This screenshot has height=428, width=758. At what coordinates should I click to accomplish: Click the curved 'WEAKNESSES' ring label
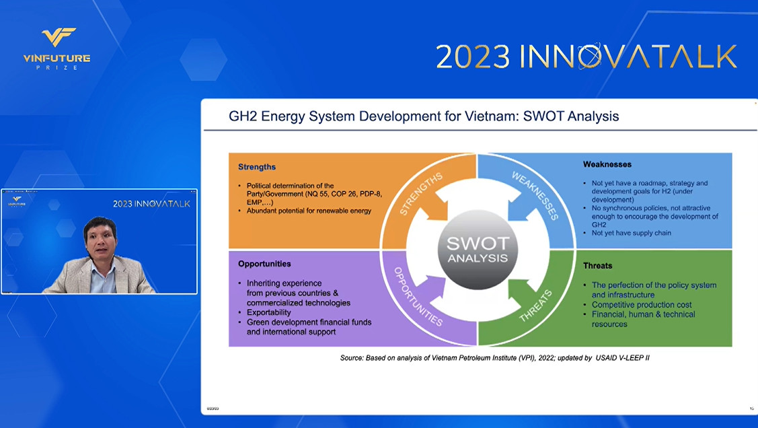pyautogui.click(x=535, y=195)
